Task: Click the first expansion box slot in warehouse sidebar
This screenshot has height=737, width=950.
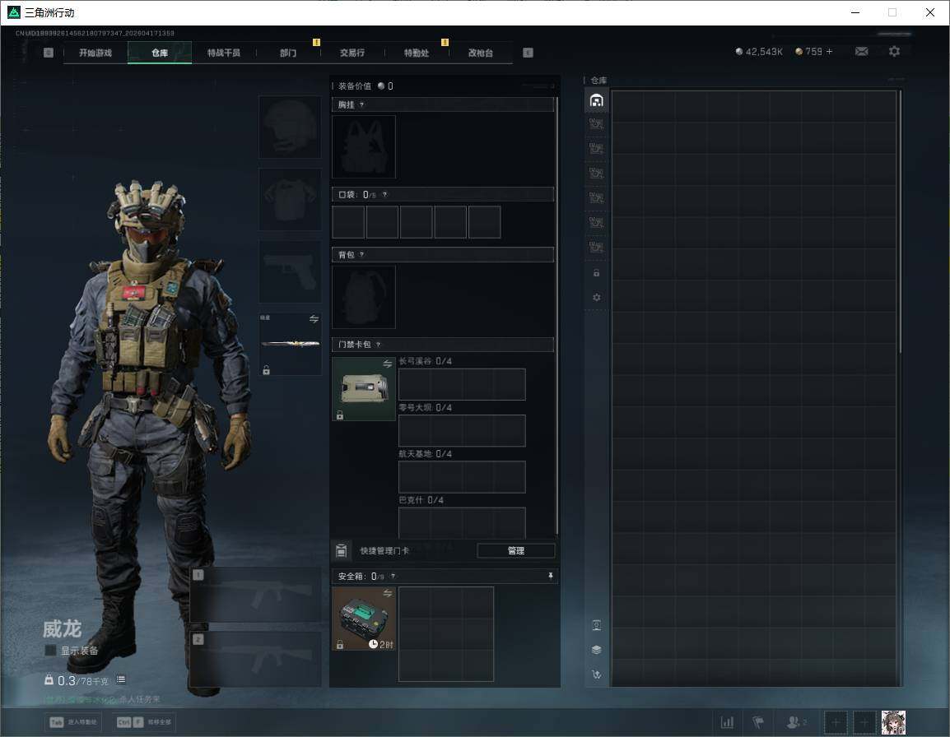Action: click(596, 124)
